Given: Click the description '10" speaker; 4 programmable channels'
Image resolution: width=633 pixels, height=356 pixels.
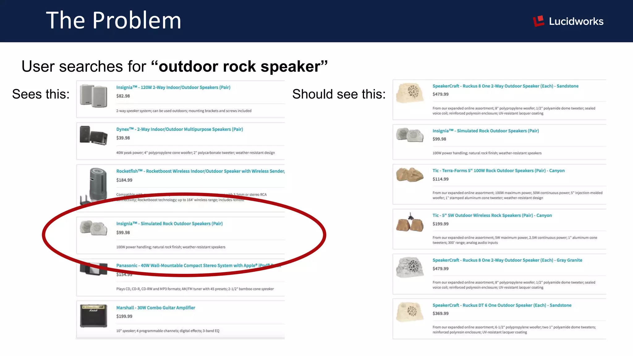Looking at the screenshot, I should [168, 331].
